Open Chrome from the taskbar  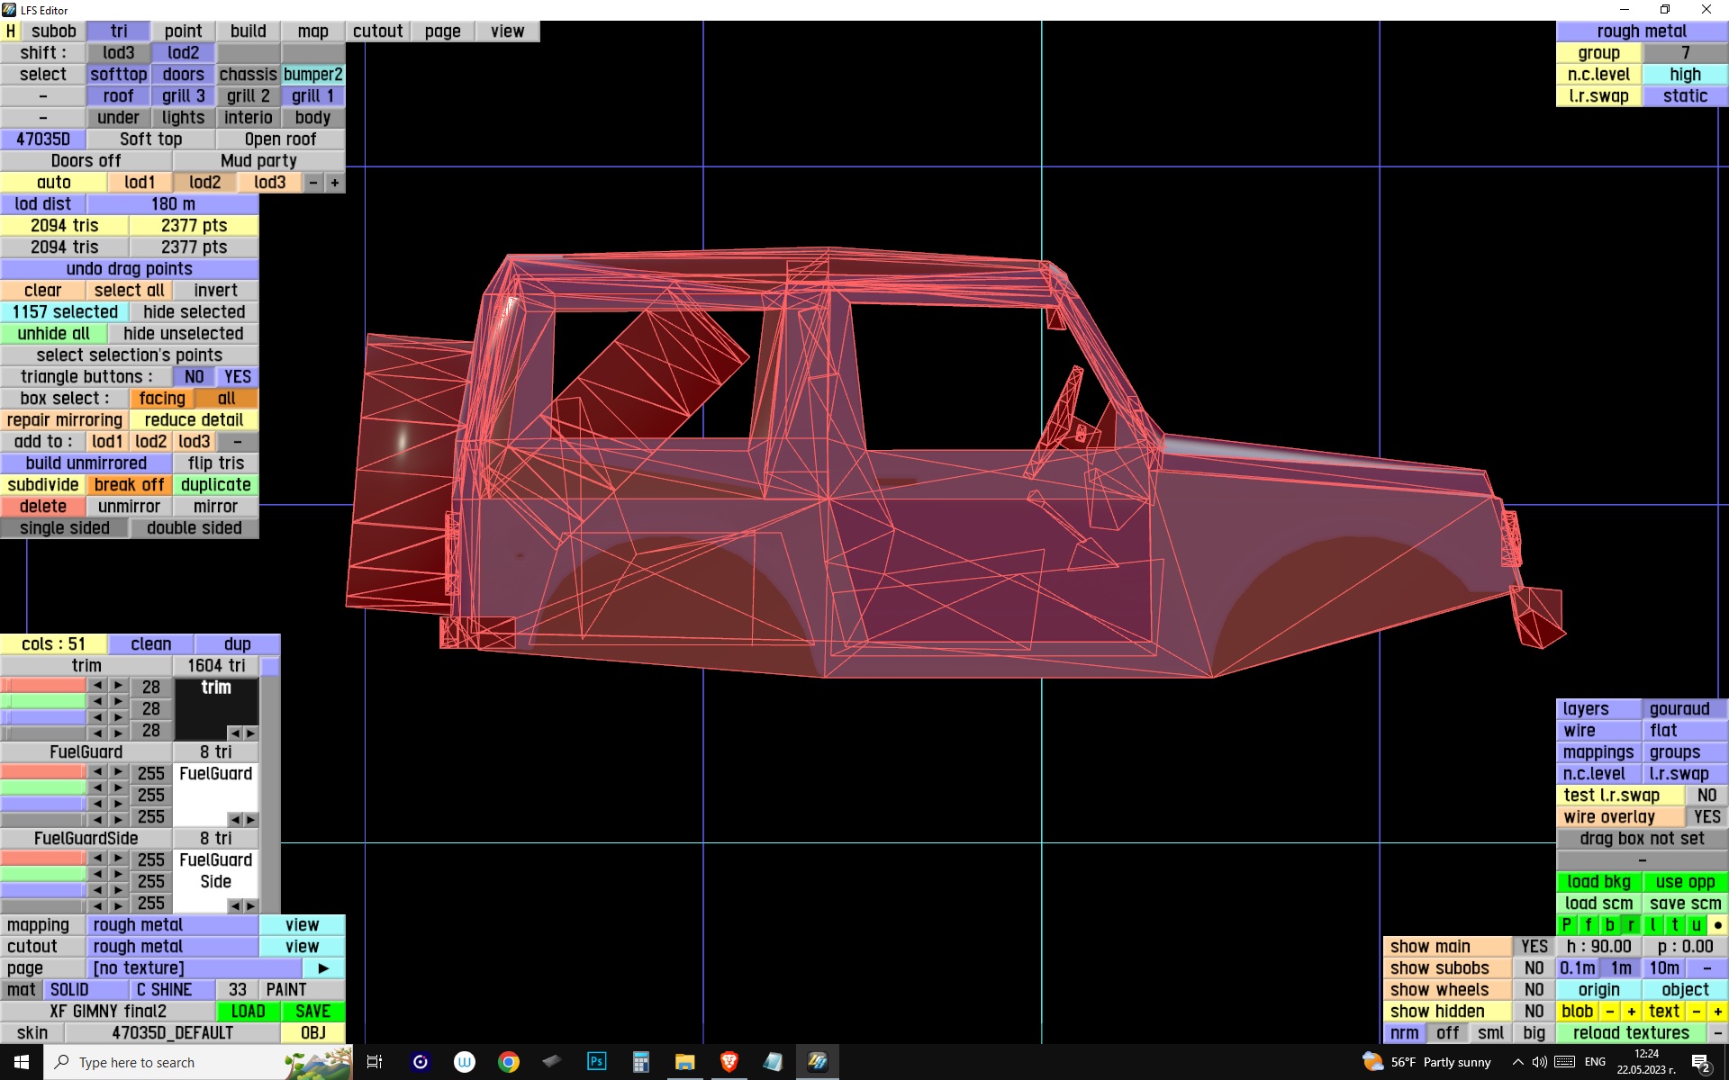(509, 1062)
